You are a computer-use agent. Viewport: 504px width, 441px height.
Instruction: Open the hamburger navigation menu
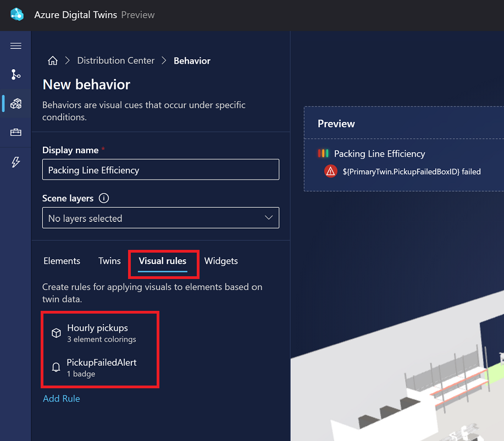pos(15,46)
